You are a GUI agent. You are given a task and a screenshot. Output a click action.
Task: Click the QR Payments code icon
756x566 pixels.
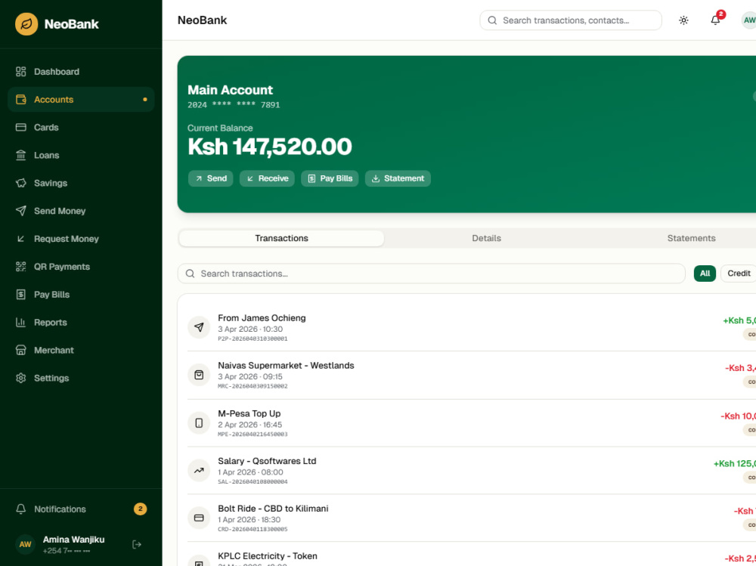coord(20,267)
